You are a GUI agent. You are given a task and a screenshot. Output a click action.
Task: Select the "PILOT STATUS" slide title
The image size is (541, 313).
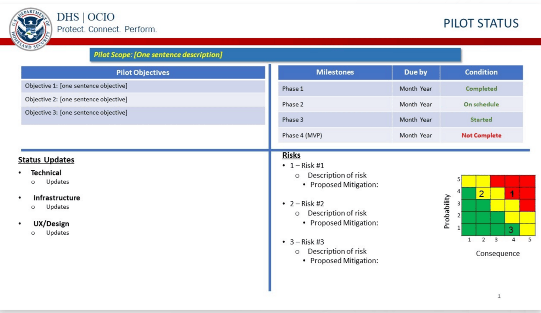click(481, 23)
